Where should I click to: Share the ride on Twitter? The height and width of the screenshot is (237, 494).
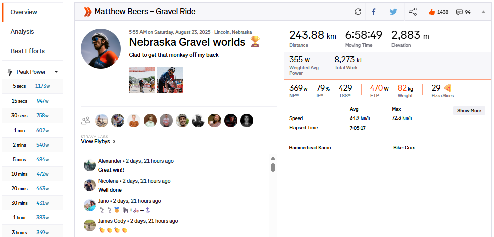tap(393, 12)
